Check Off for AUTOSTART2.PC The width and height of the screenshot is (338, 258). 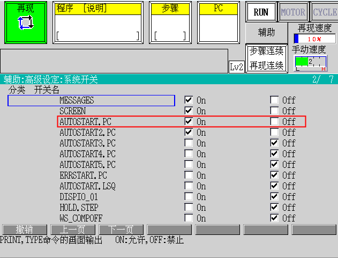(274, 132)
